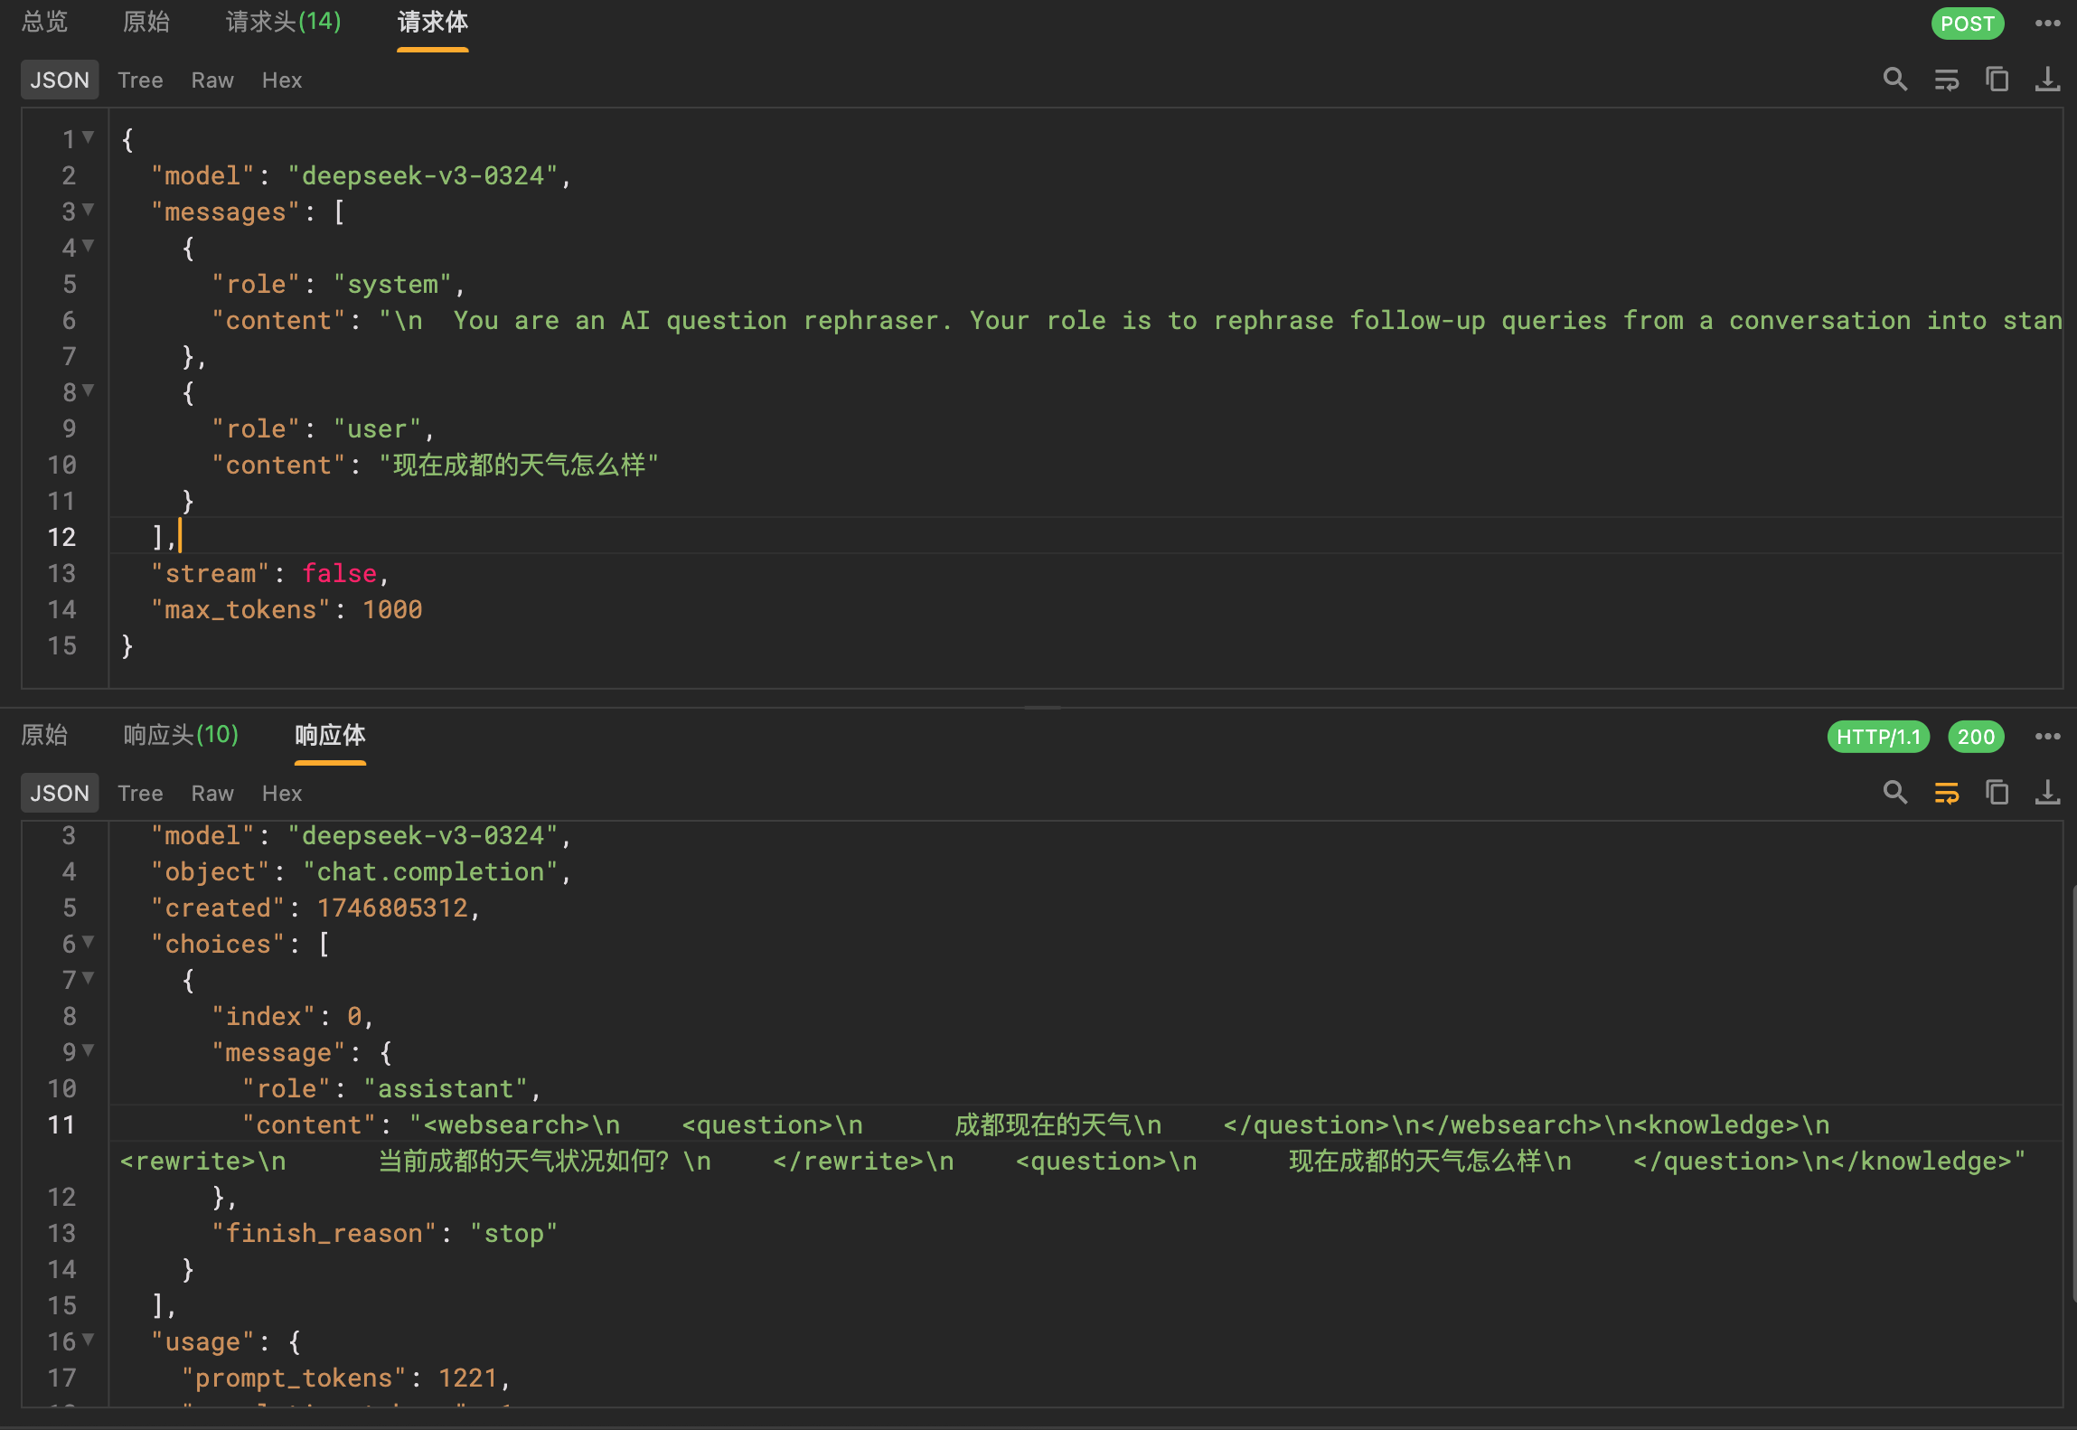This screenshot has width=2077, height=1430.
Task: Download the response body
Action: [x=2047, y=793]
